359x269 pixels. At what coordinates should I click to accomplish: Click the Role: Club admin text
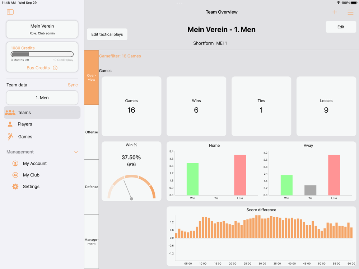click(x=42, y=33)
